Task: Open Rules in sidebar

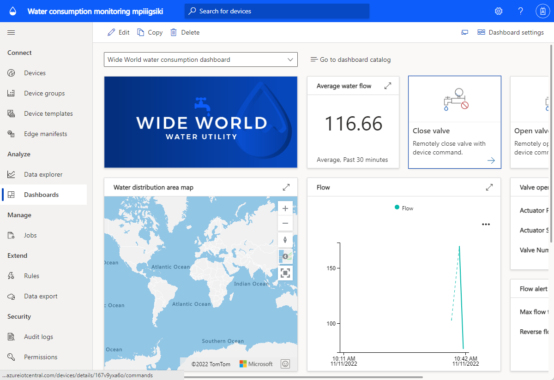Action: click(43, 276)
